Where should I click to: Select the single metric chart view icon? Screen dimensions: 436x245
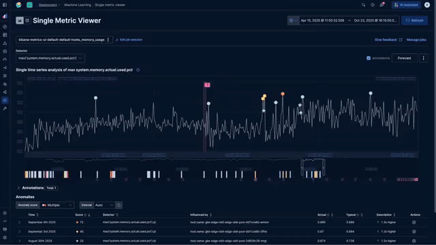tap(20, 20)
